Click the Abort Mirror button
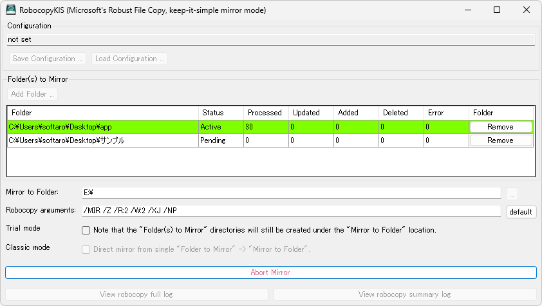The width and height of the screenshot is (542, 306). click(270, 273)
